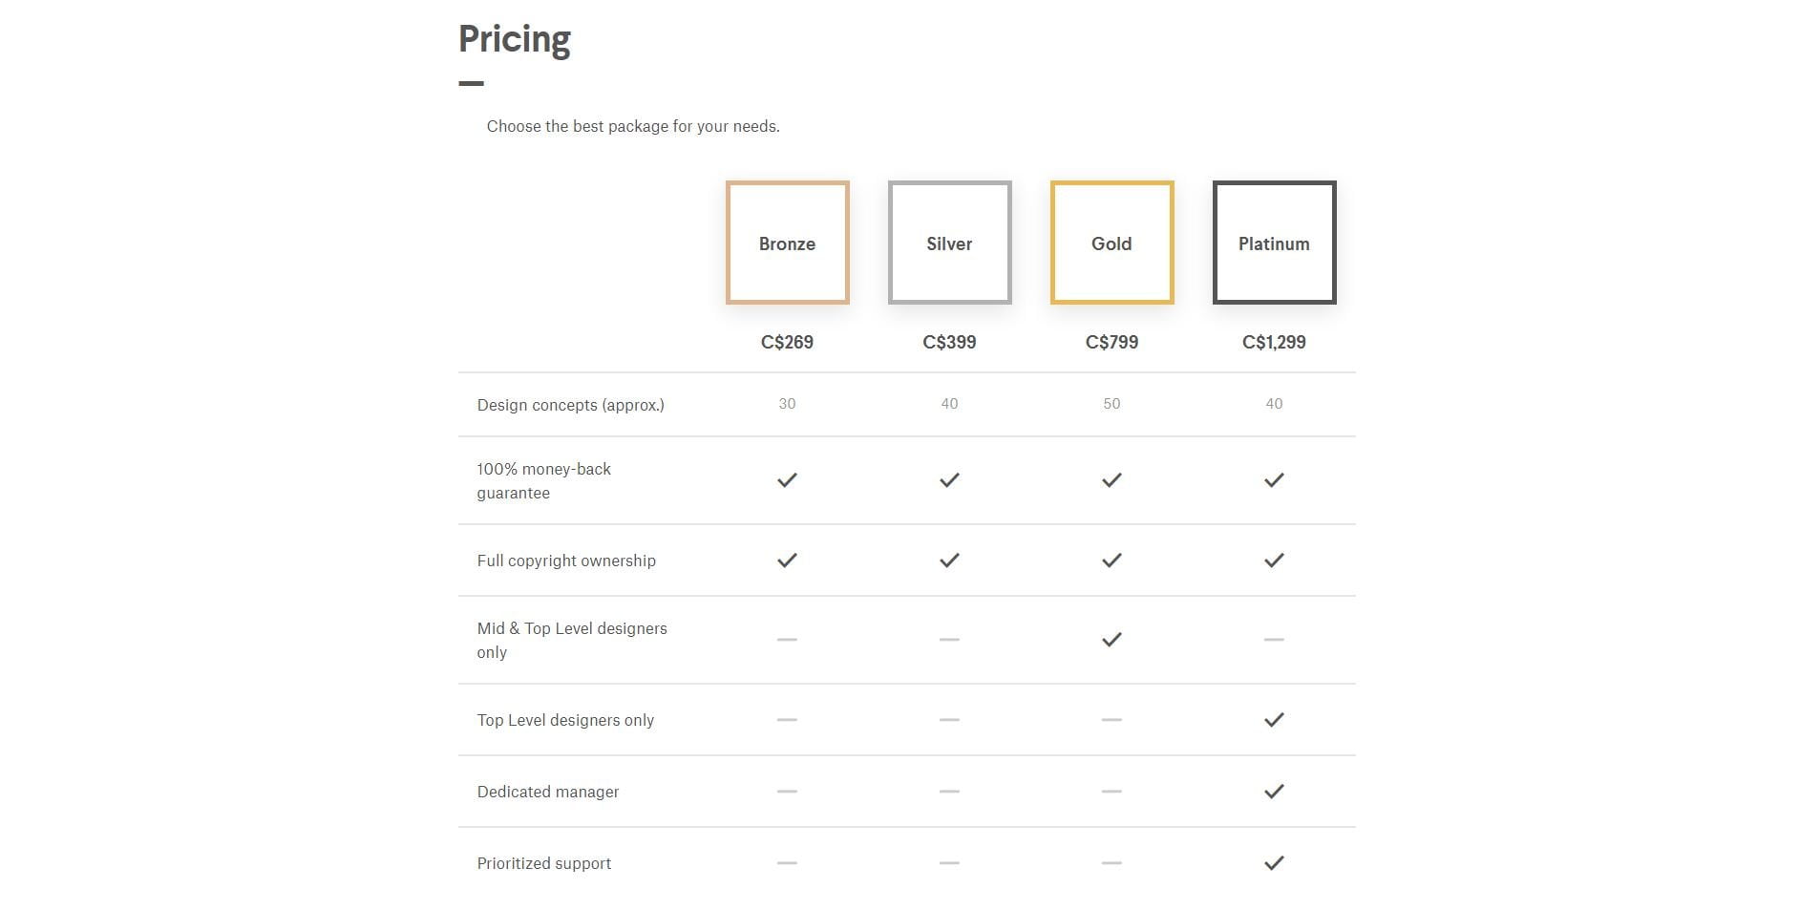Select the Bronze package box
1799x910 pixels.
pyautogui.click(x=787, y=243)
